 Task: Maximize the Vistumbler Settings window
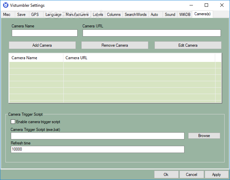coord(206,5)
